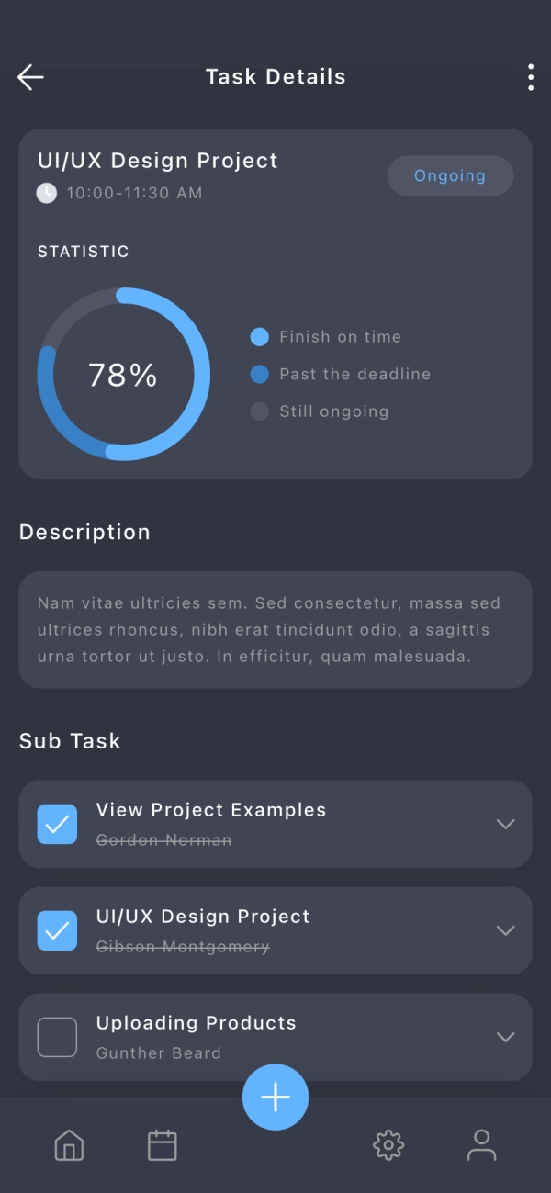Tap the back arrow in the header
Screen dimensions: 551x1193
[29, 77]
